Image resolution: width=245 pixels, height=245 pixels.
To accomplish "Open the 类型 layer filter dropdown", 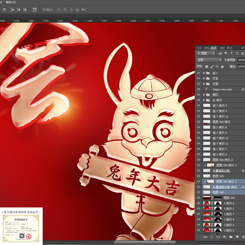I will (206, 53).
